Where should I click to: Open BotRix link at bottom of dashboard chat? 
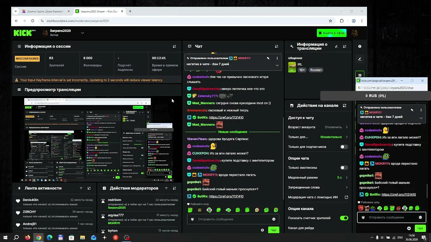pyautogui.click(x=226, y=196)
